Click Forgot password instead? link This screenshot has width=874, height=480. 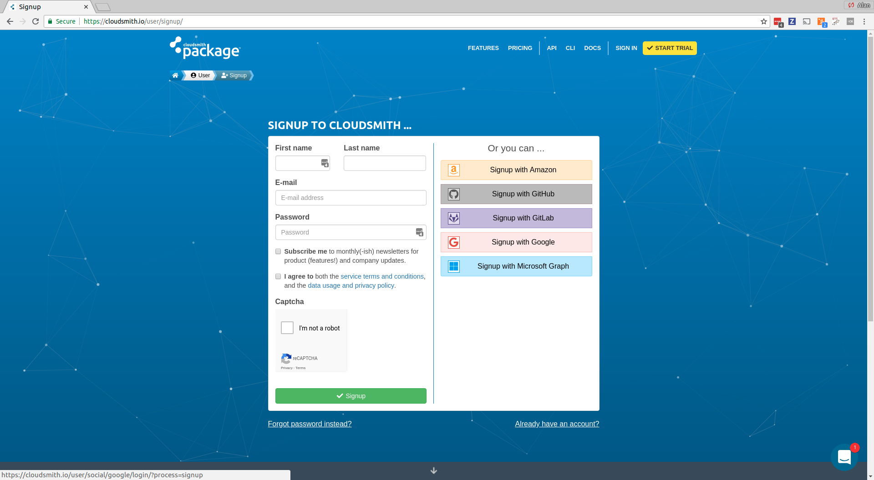(310, 424)
